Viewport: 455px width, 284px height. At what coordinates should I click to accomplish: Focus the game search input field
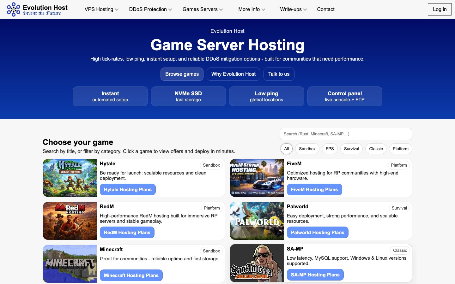click(346, 134)
